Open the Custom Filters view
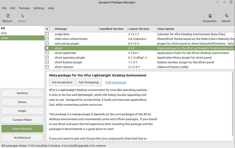 tap(22, 120)
